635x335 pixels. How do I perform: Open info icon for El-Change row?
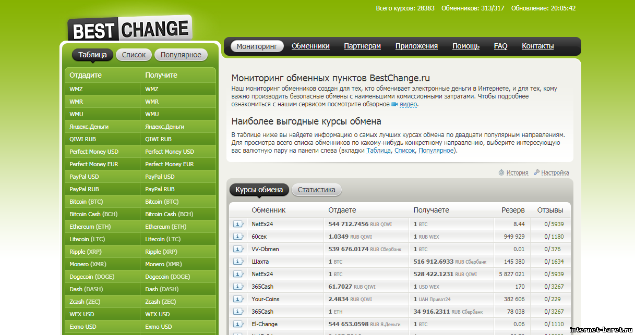[x=238, y=324]
